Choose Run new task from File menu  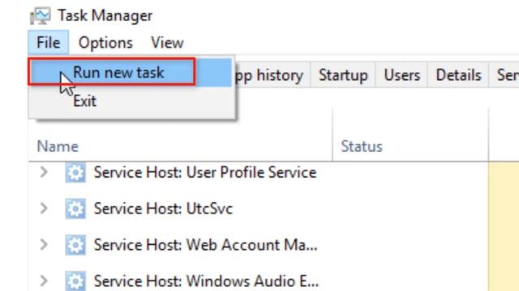coord(130,72)
